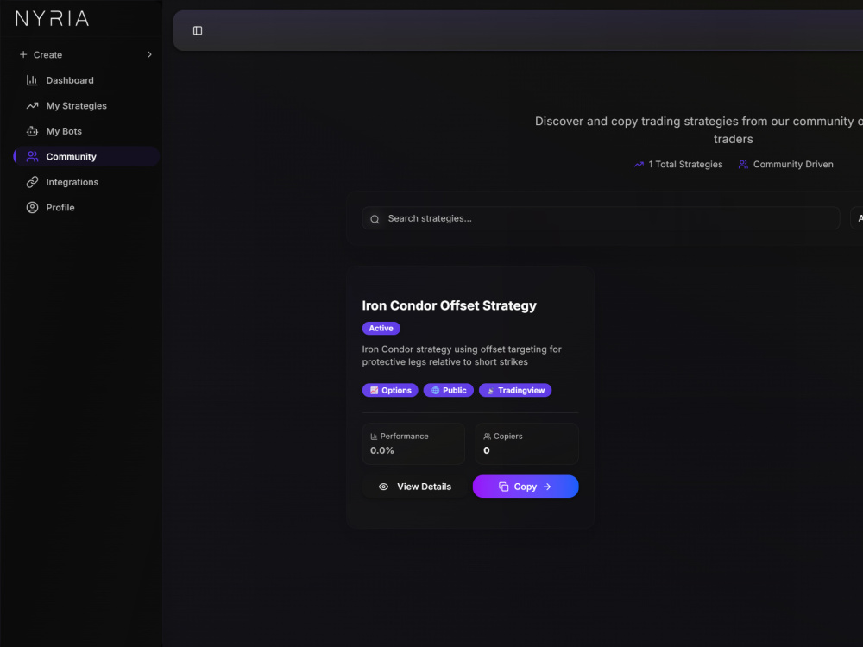The height and width of the screenshot is (647, 863).
Task: Click the globe icon in Public tag
Action: (x=435, y=390)
